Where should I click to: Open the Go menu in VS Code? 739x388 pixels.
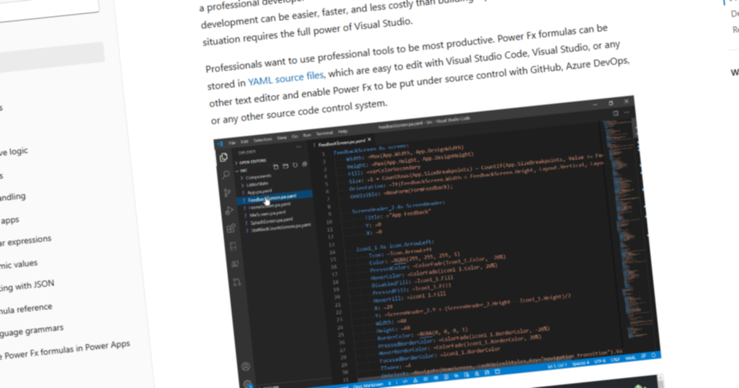click(294, 135)
